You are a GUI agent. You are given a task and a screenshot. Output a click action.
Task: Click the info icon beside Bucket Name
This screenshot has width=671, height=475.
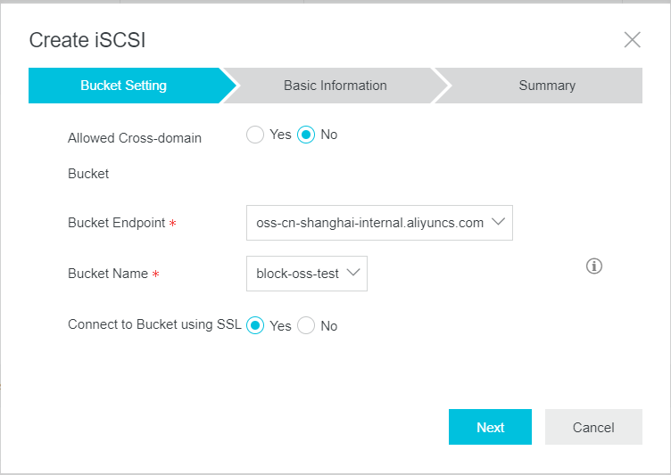coord(594,266)
